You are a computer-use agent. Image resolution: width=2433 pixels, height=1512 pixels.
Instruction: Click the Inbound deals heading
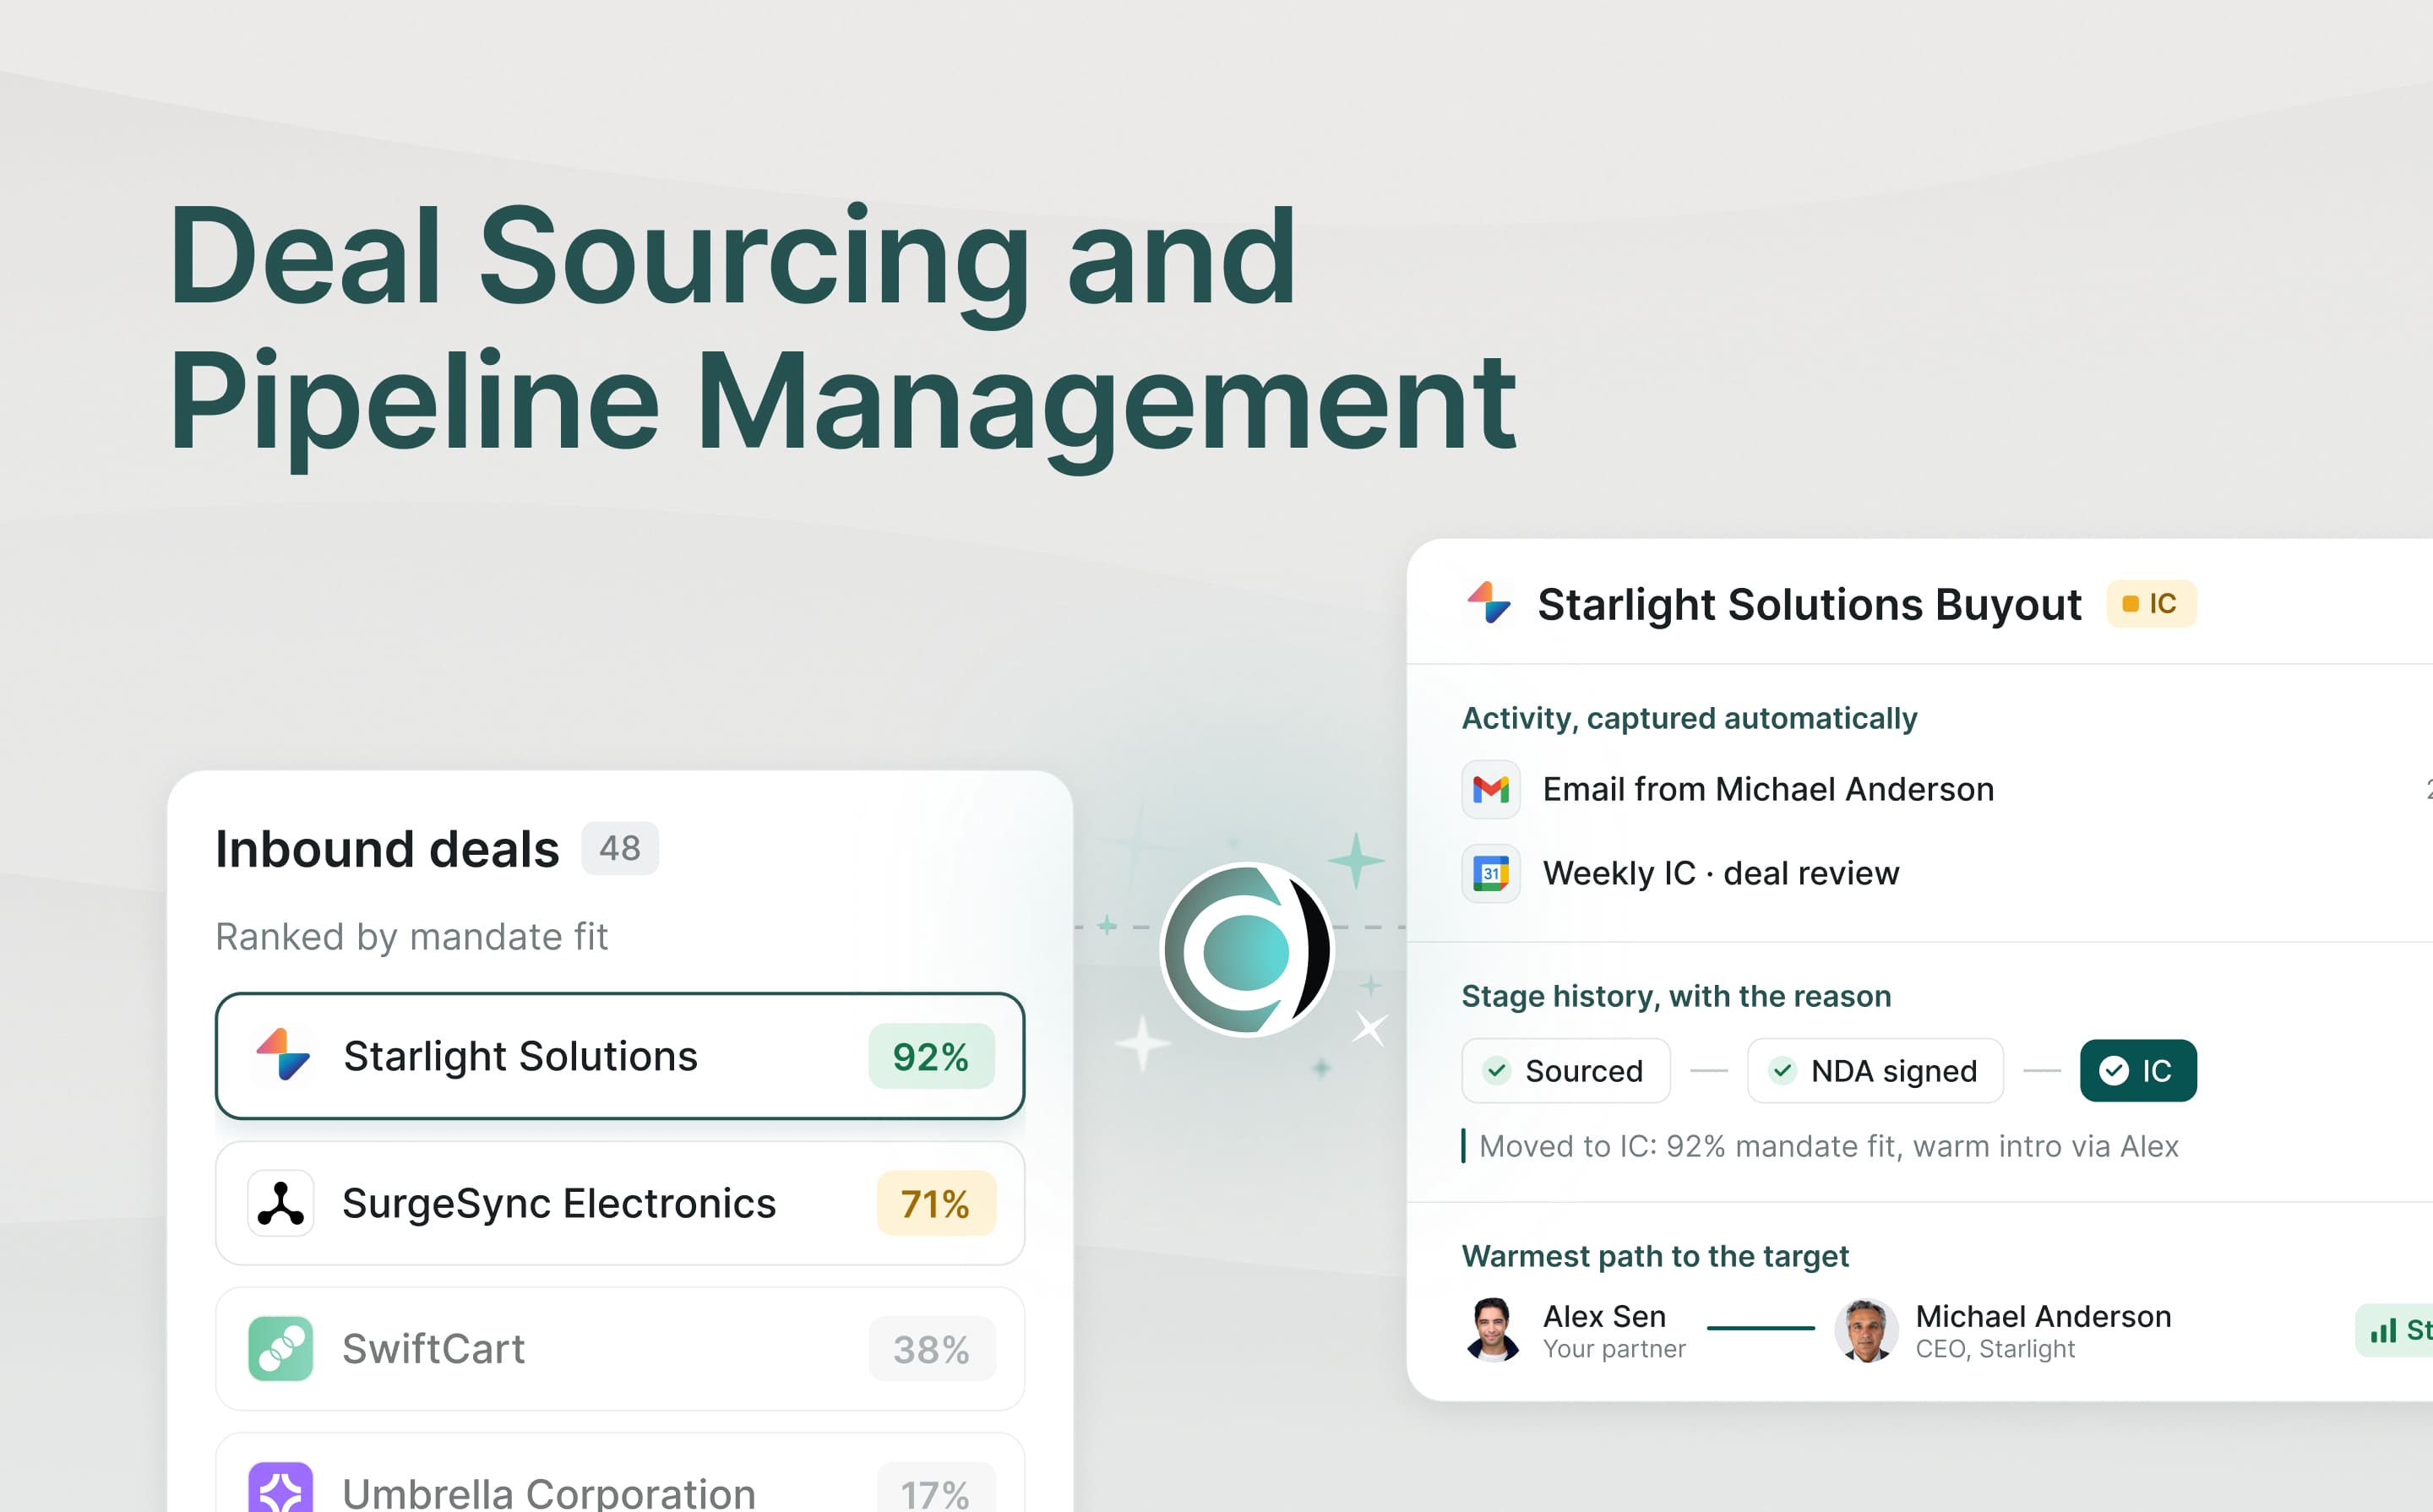pos(387,849)
